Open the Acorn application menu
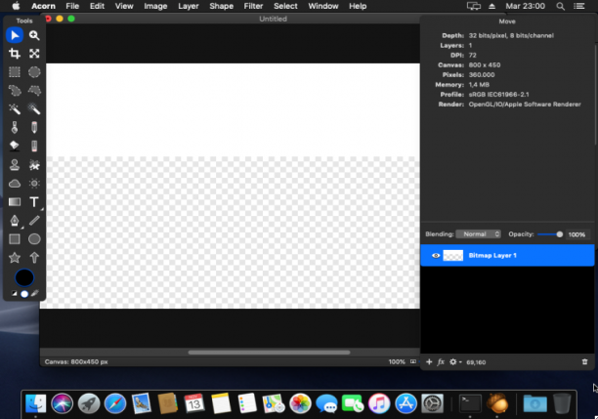The image size is (598, 419). [x=43, y=6]
